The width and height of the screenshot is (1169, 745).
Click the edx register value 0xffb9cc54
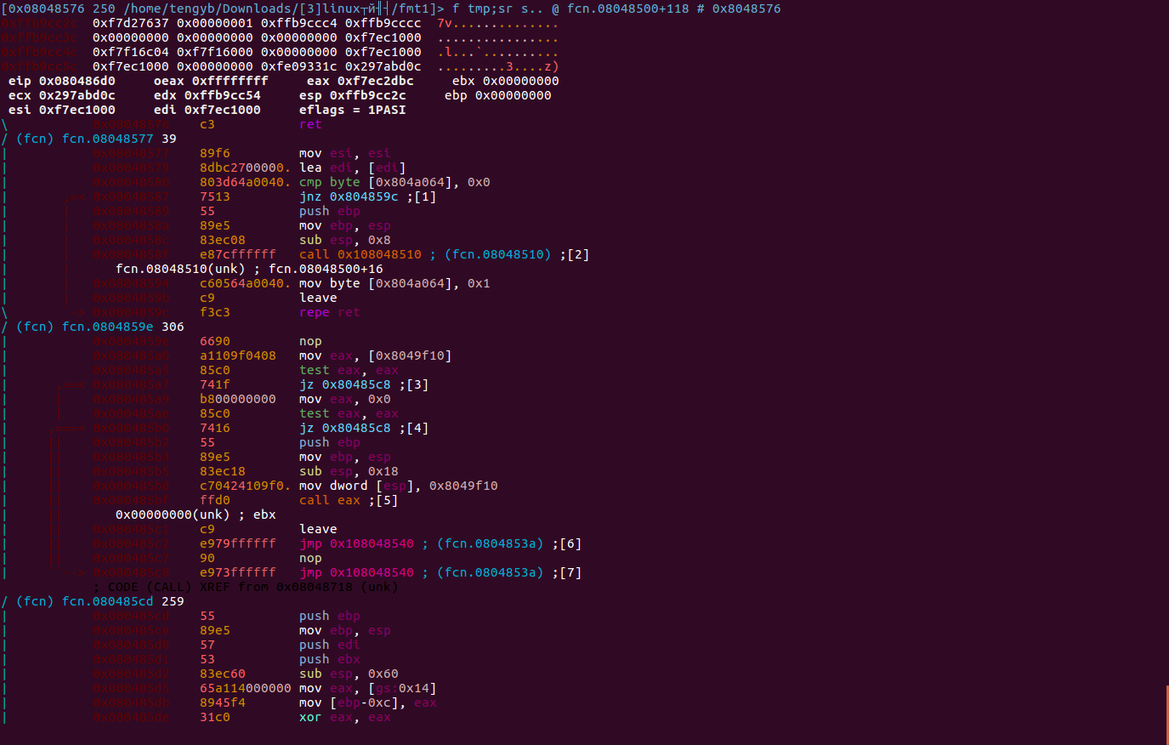tap(223, 95)
